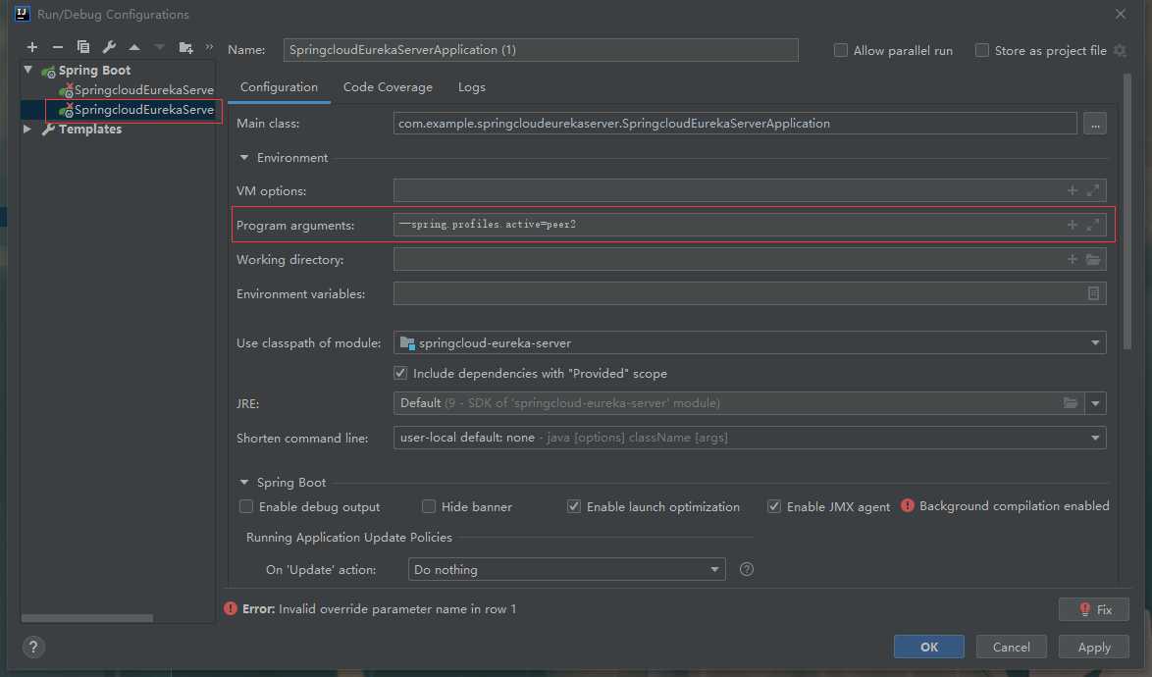Create new folder for configurations
This screenshot has height=677, width=1152.
(185, 48)
